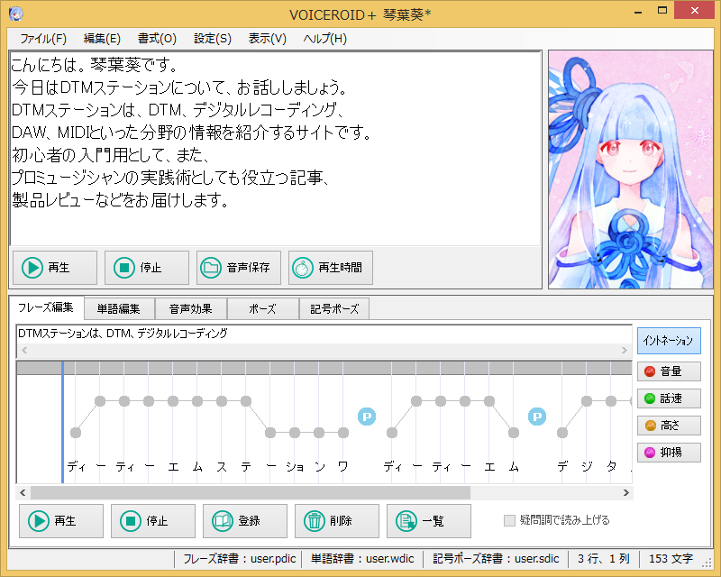
Task: Click the 記号ポーズ辞書：user.sdic status entry
Action: point(496,559)
